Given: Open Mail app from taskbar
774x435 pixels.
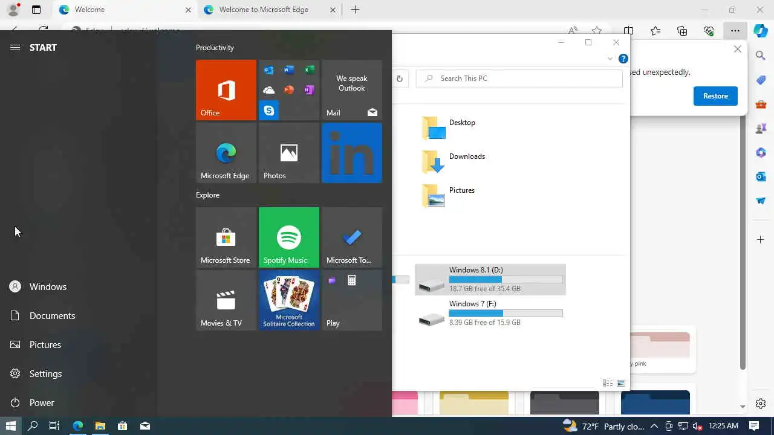Looking at the screenshot, I should (145, 426).
